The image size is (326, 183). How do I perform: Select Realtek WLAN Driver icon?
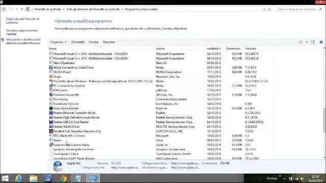pyautogui.click(x=51, y=127)
